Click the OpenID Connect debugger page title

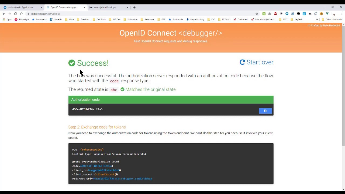(x=171, y=33)
